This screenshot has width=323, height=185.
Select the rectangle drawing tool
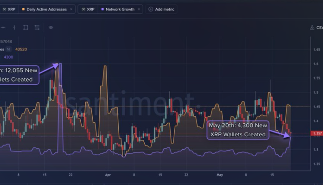pos(25,28)
